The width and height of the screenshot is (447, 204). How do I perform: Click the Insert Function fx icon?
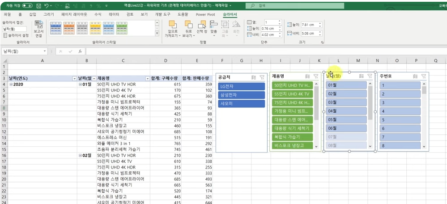click(81, 51)
